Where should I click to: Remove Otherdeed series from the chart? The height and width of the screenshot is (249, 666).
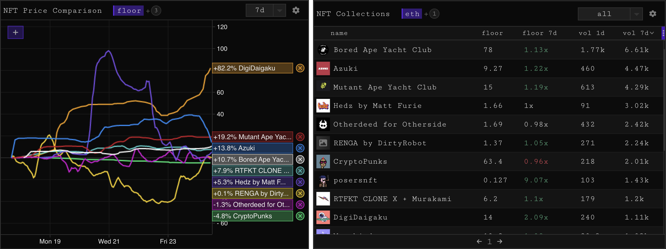click(300, 205)
